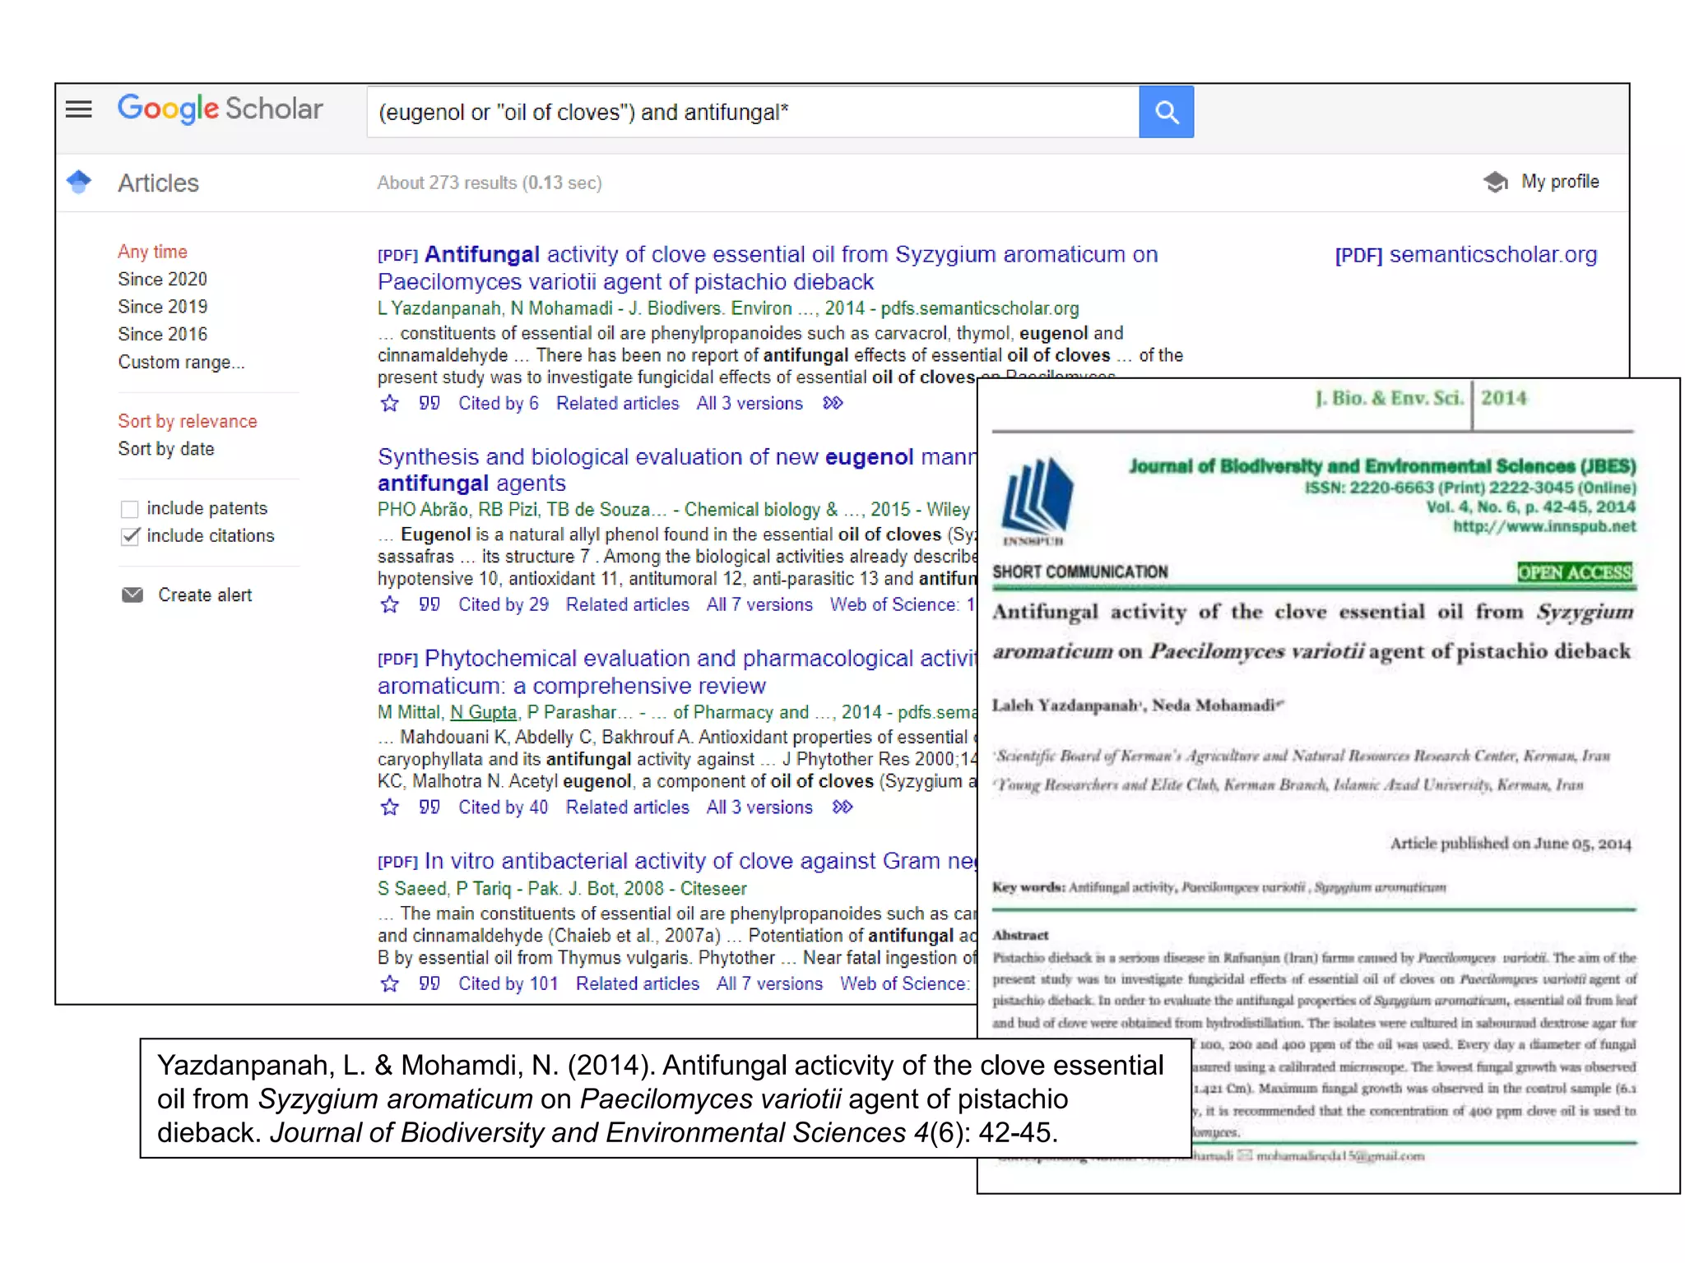Open Custom range date filter
Image resolution: width=1685 pixels, height=1263 pixels.
[x=181, y=363]
